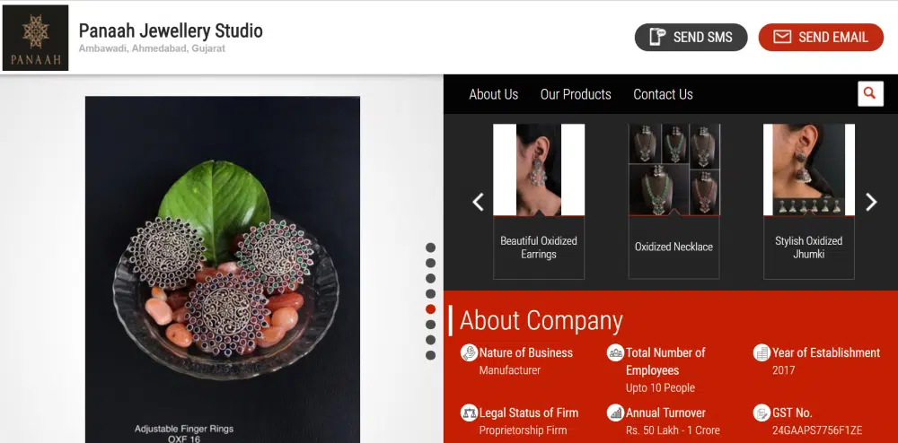Show next products with right arrow
This screenshot has width=898, height=443.
870,202
